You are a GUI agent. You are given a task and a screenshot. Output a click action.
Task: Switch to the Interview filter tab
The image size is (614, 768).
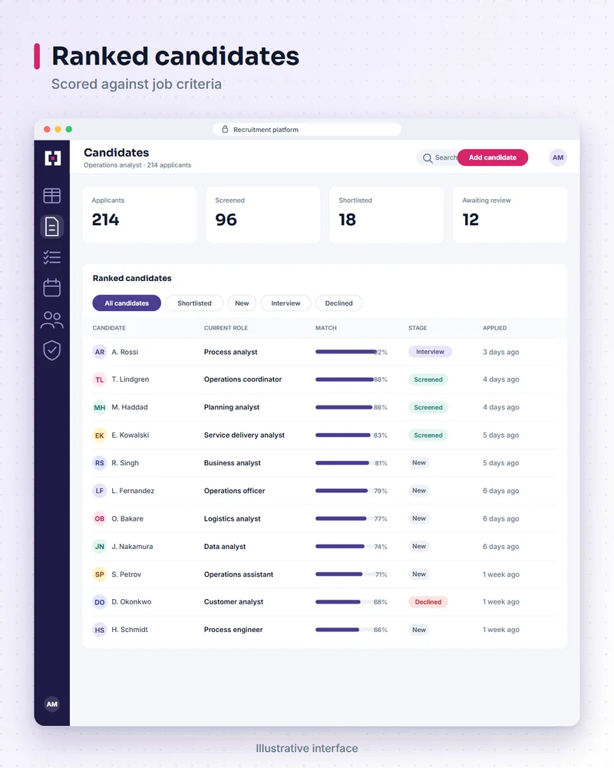286,303
